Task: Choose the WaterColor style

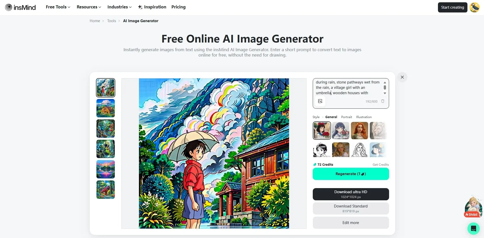Action: point(340,131)
